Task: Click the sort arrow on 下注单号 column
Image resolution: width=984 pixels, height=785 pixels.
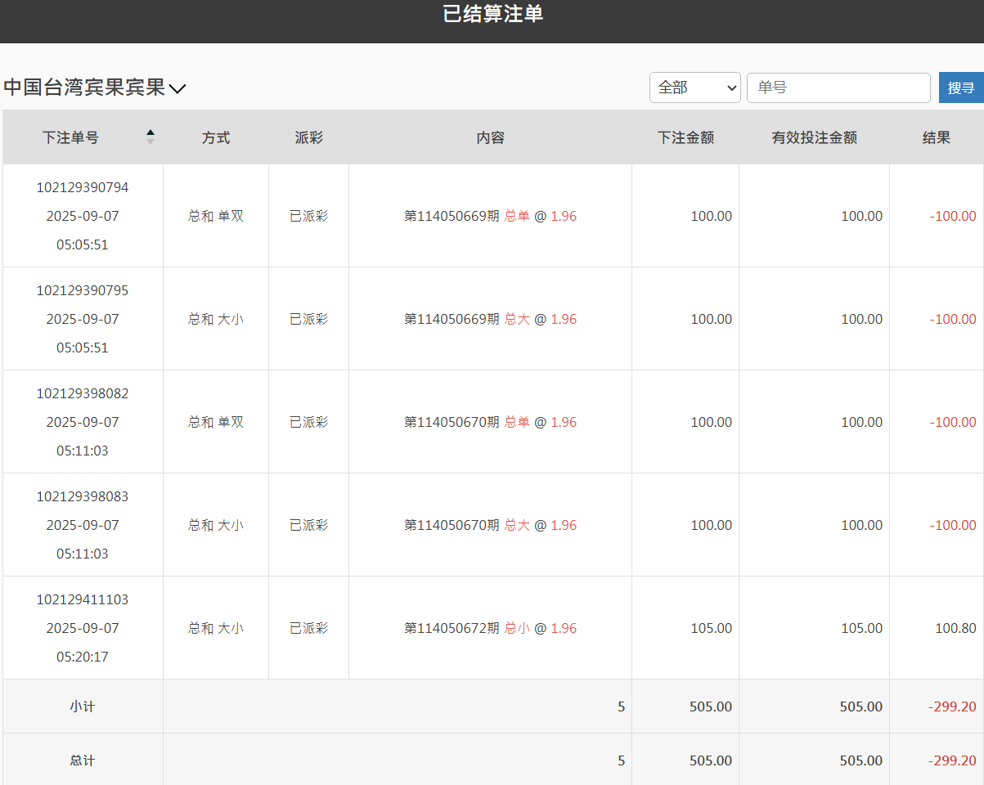Action: [151, 137]
